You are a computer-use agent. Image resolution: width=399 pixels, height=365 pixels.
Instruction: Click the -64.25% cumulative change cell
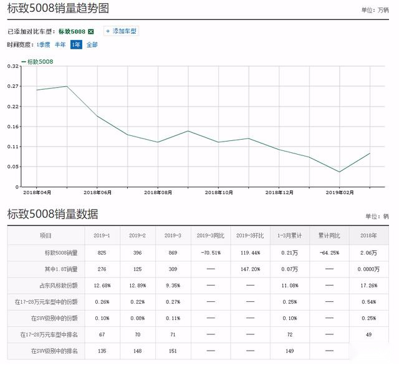(x=329, y=253)
